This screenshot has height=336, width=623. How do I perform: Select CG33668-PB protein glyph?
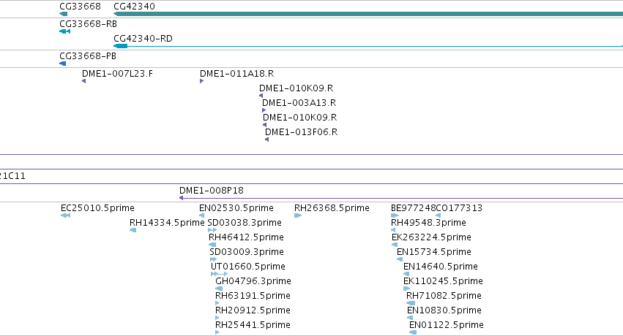click(63, 64)
